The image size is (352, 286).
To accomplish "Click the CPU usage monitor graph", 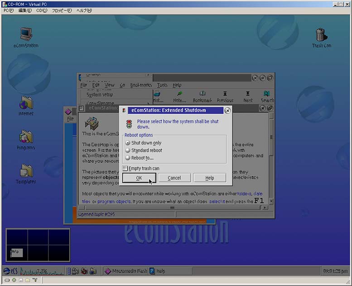I will point(42,271).
